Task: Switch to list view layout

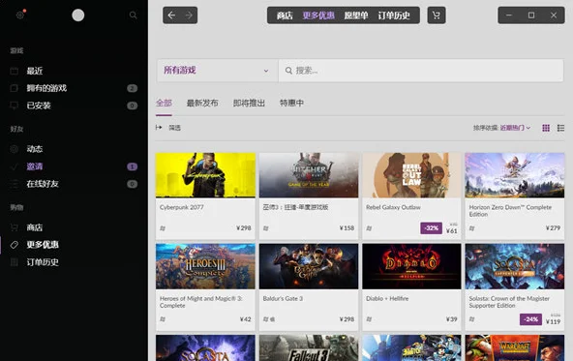Action: coord(560,128)
